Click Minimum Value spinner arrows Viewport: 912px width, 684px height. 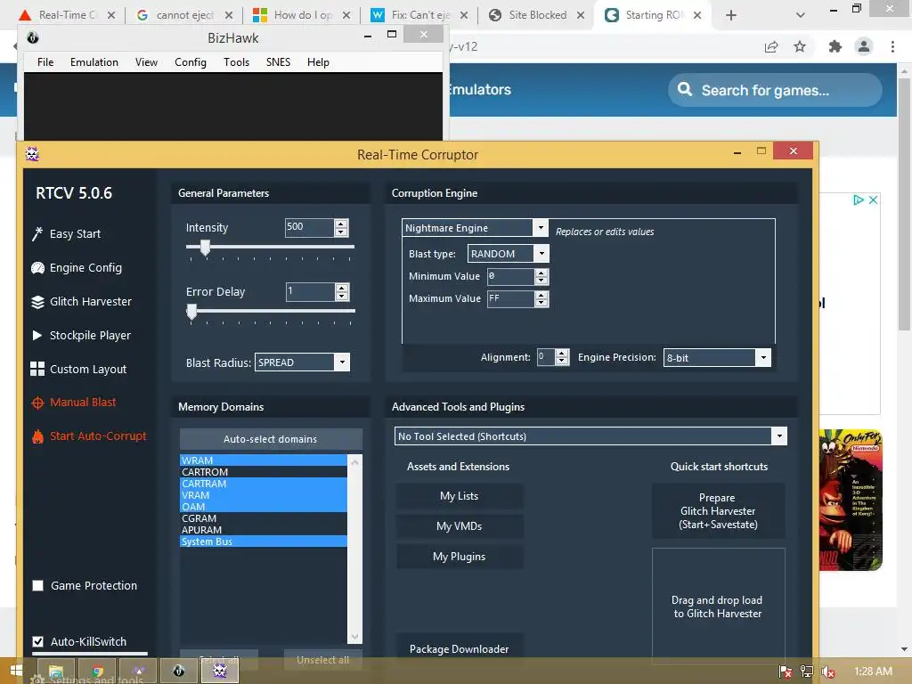(541, 276)
